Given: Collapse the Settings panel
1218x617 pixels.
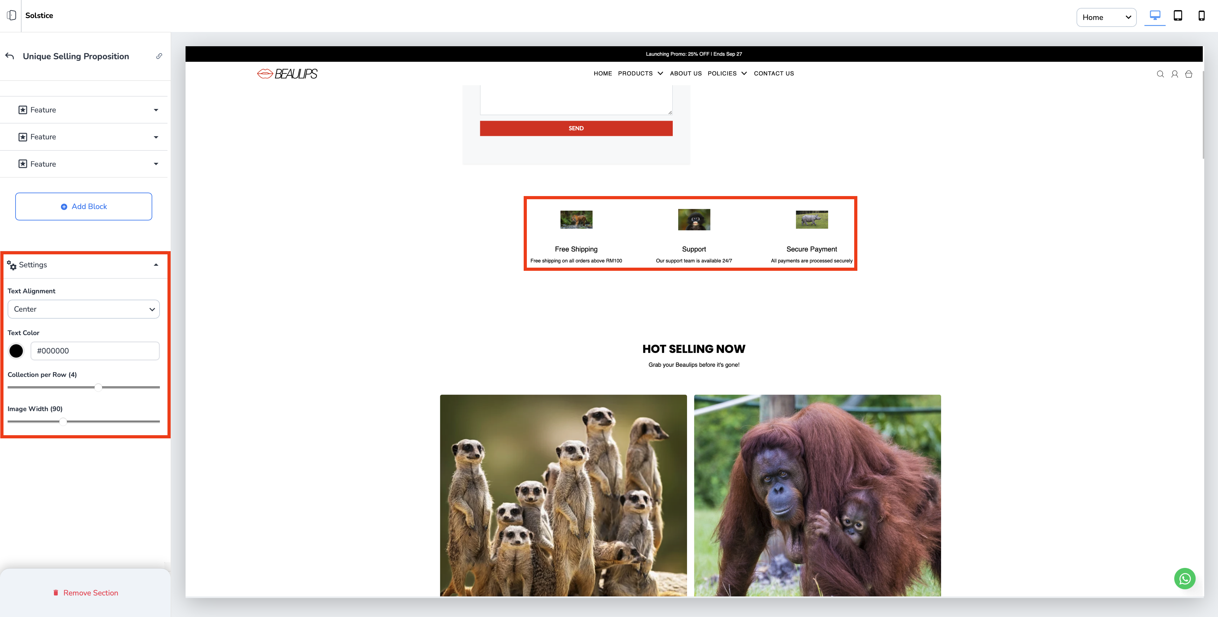Looking at the screenshot, I should click(155, 265).
